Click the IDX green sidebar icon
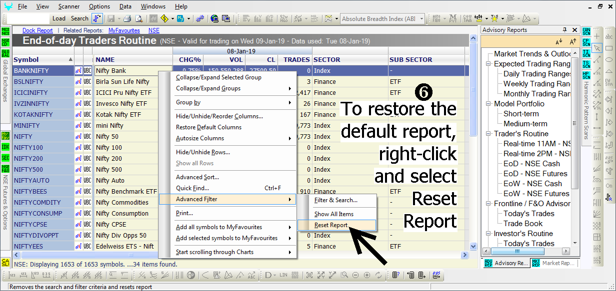This screenshot has height=291, width=616. pyautogui.click(x=5, y=147)
